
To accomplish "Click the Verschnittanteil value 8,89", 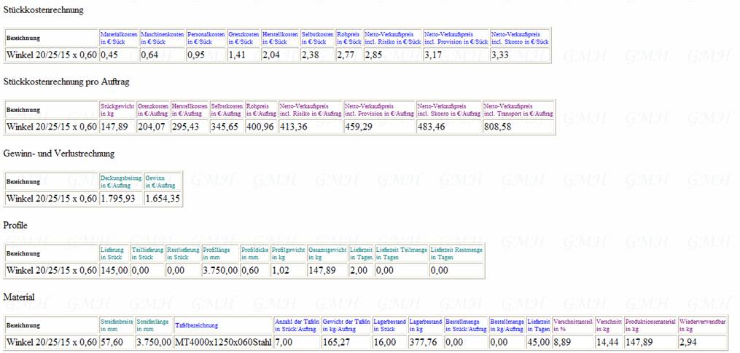I will (561, 342).
